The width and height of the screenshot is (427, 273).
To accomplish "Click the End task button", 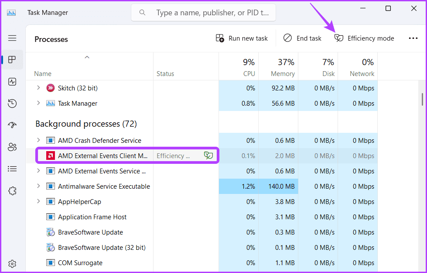I will [302, 38].
